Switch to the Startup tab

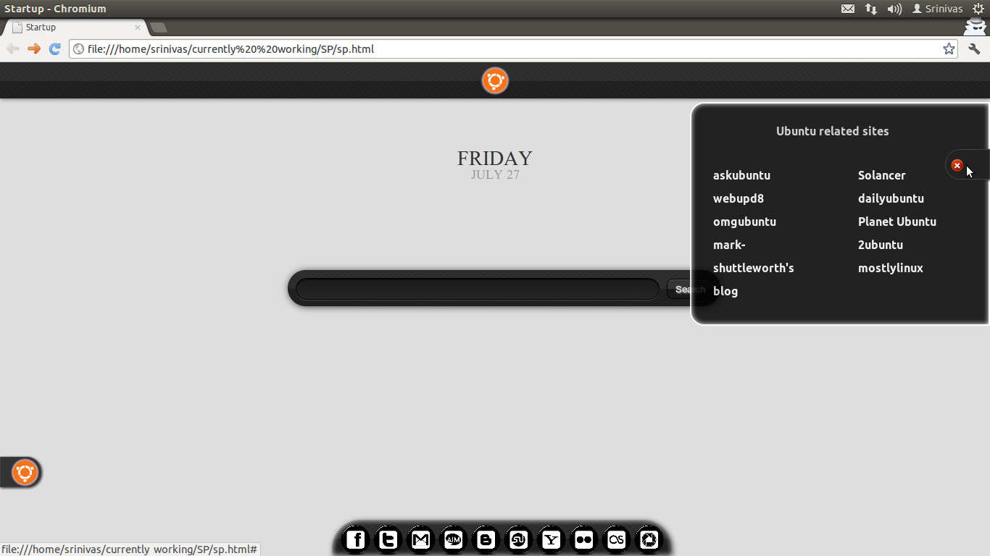(x=76, y=28)
